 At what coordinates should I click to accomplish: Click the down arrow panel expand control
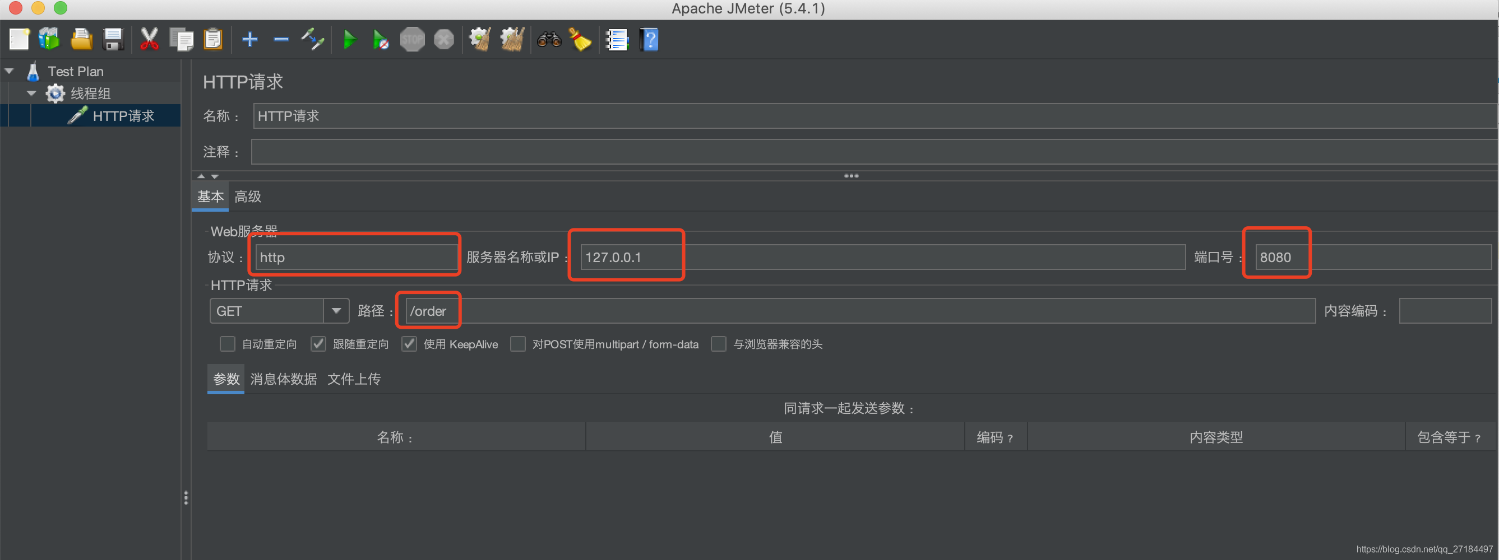point(215,176)
